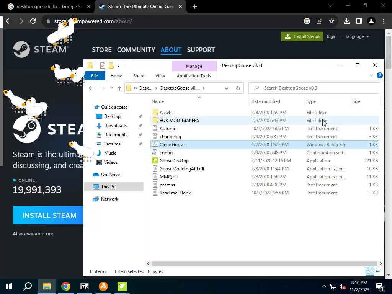The image size is (392, 294).
Task: Go back in Explorer
Action: pos(91,88)
